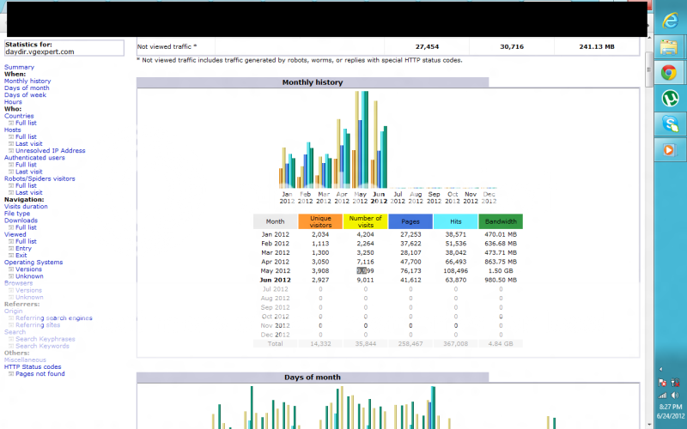Open Pages not found under HTTP Status
This screenshot has width=687, height=429.
(40, 374)
